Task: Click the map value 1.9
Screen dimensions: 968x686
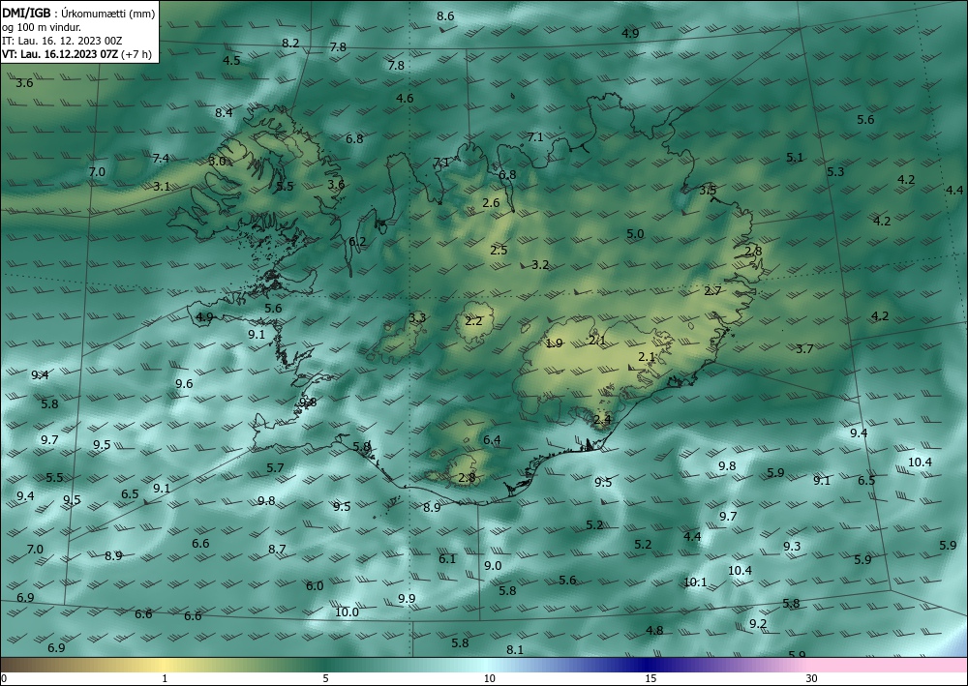Action: tap(555, 343)
